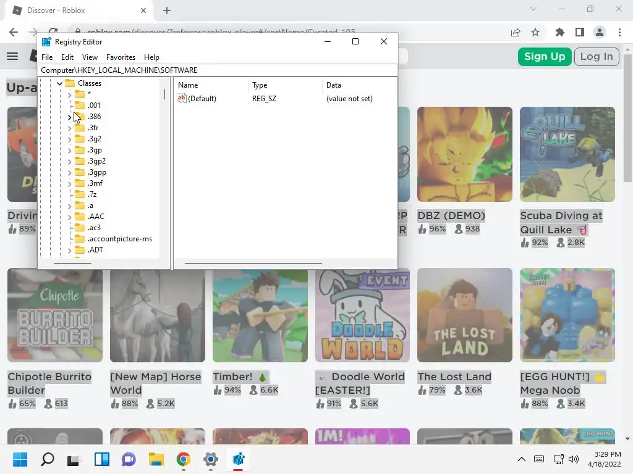Viewport: 633px width, 474px height.
Task: Click the Log In button on Roblox
Action: point(597,56)
